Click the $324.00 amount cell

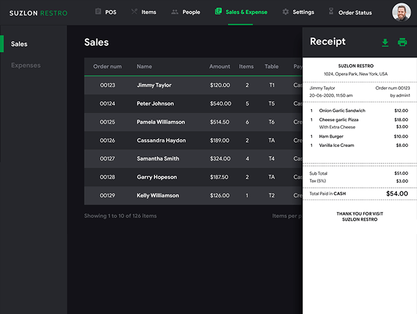coord(220,159)
